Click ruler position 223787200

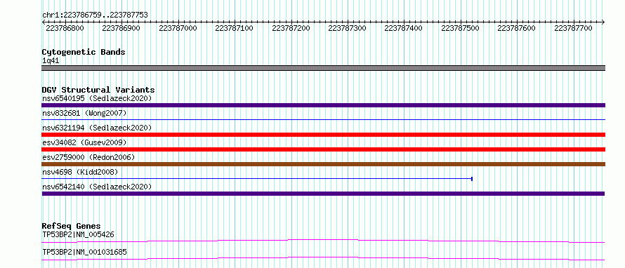click(x=291, y=29)
